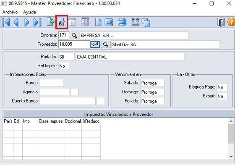Click the parameters layout toolbar icon
The width and height of the screenshot is (235, 165).
[x=135, y=22]
